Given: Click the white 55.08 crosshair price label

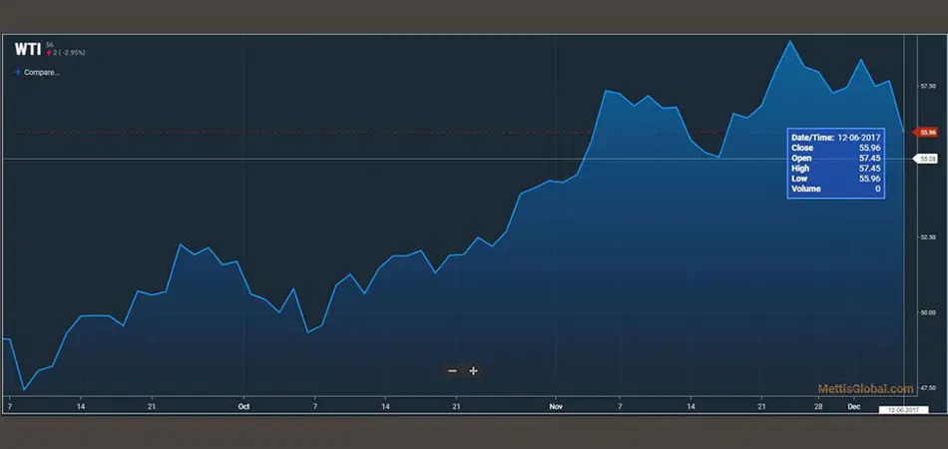Looking at the screenshot, I should tap(927, 159).
